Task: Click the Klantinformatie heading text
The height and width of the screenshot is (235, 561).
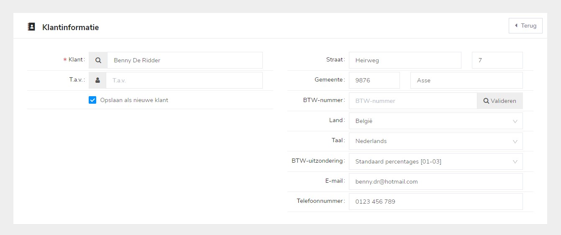Action: [x=70, y=28]
